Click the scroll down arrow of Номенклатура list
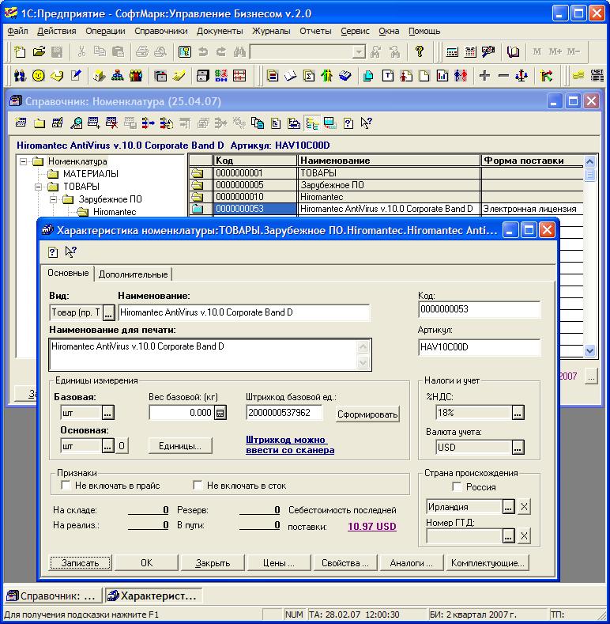This screenshot has width=610, height=624. point(589,350)
